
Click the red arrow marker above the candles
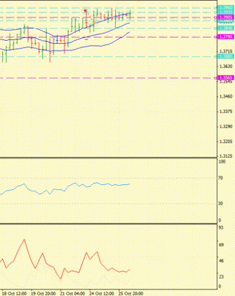click(x=85, y=10)
